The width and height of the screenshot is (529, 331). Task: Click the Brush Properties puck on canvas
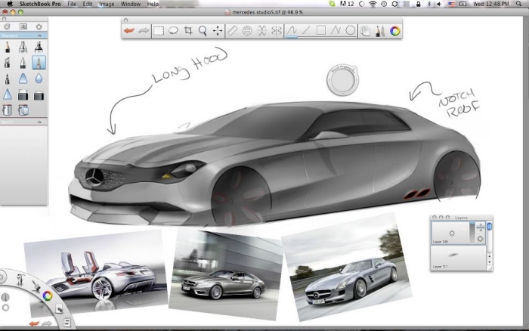click(x=342, y=80)
